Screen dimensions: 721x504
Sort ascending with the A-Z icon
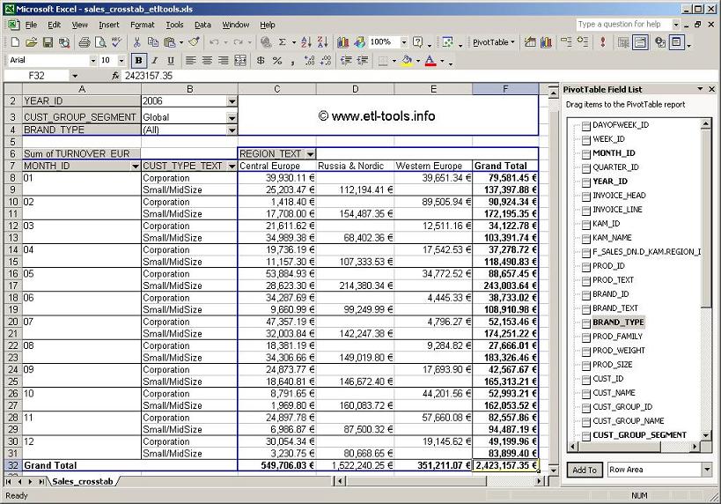point(306,42)
